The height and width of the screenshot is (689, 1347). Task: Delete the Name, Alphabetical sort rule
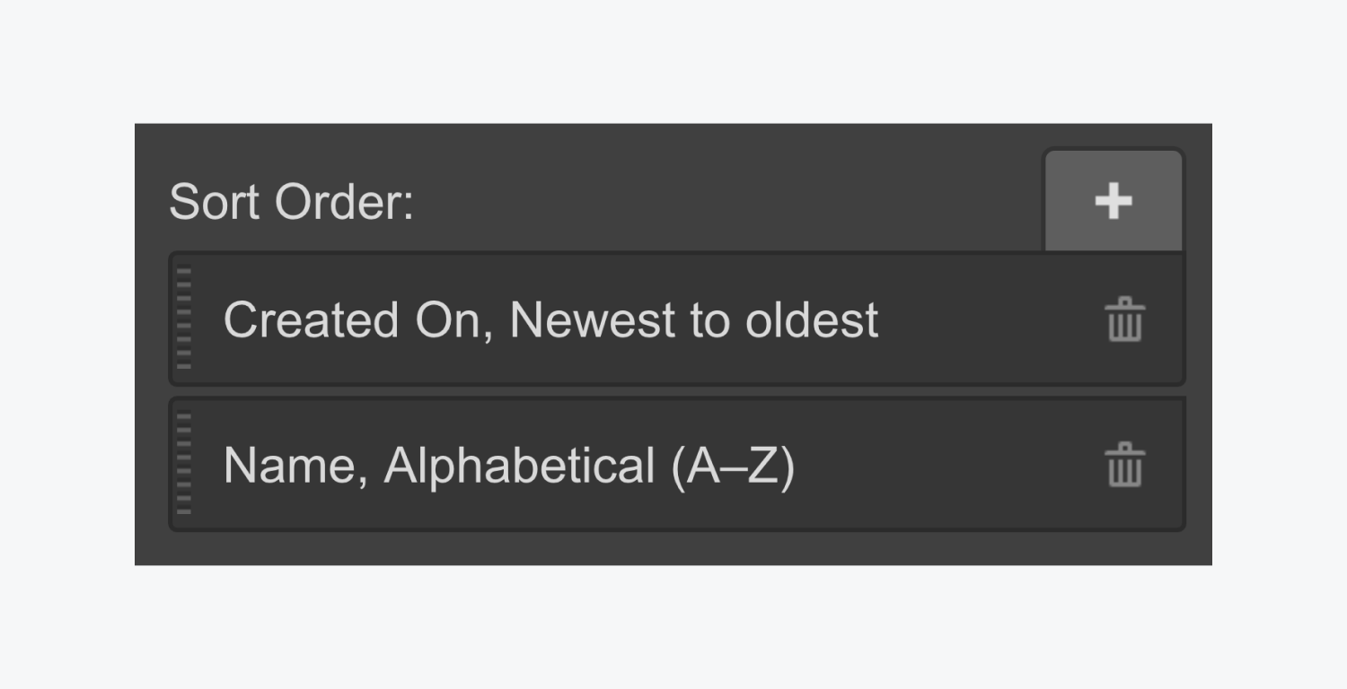1124,466
